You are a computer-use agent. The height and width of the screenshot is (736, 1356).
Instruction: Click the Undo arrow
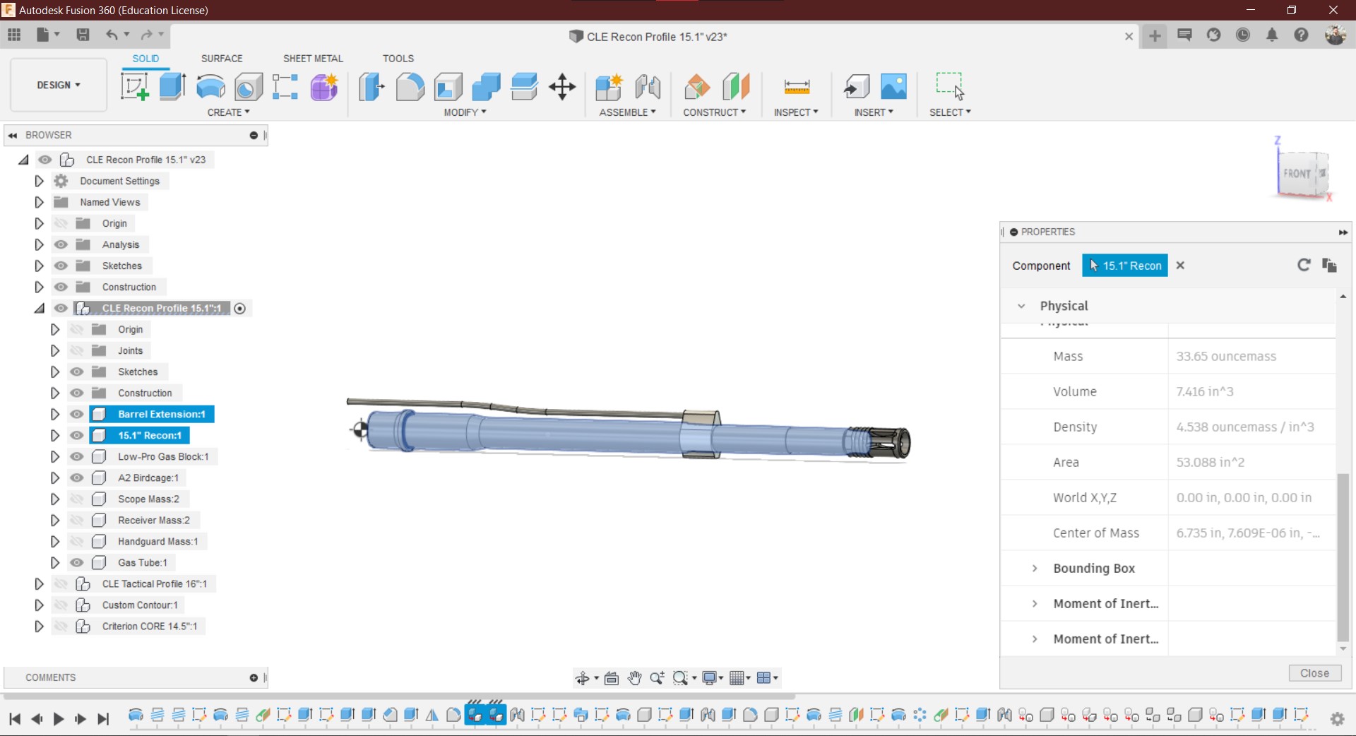(112, 35)
